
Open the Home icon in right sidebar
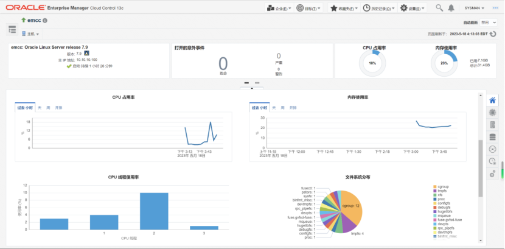[x=492, y=100]
